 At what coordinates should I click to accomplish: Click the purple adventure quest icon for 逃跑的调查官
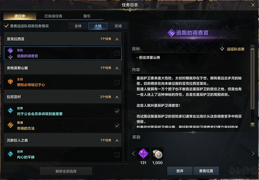point(10,50)
